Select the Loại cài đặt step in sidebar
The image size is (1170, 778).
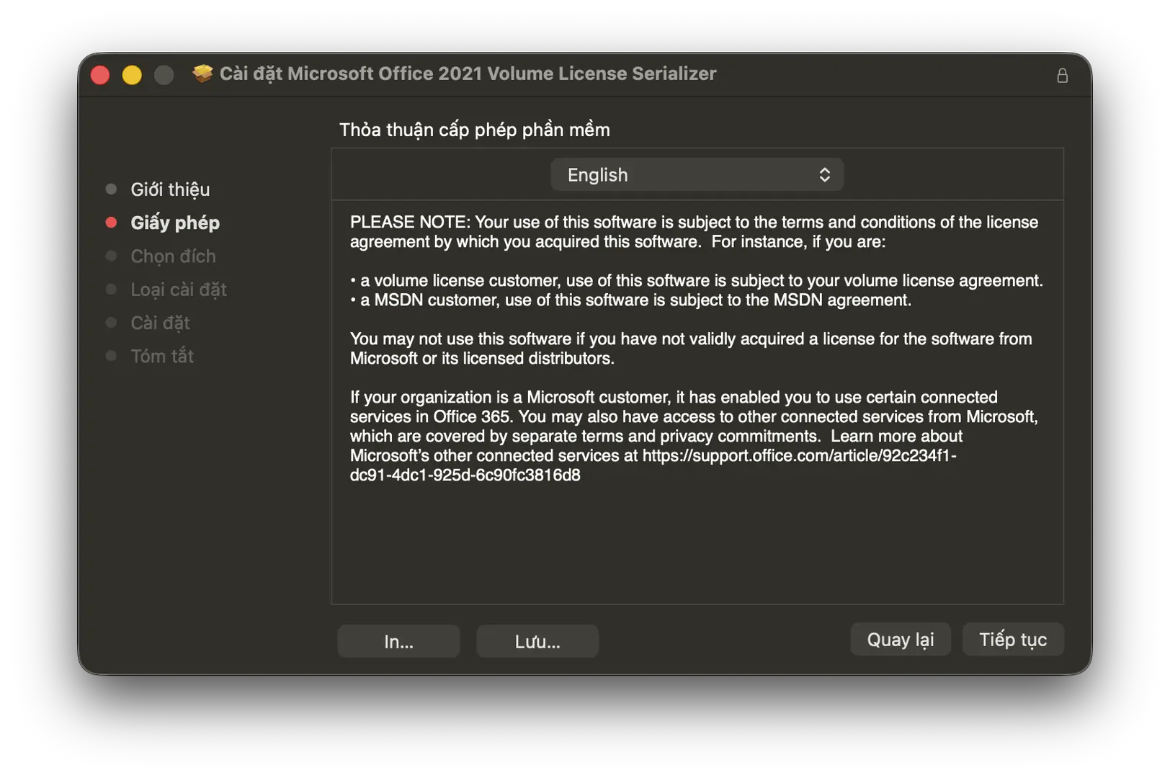pyautogui.click(x=179, y=290)
